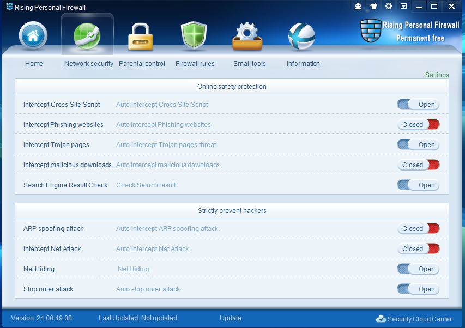Screen dimensions: 465x328
Task: Click 'Search Engine Result Check' label
Action: [x=65, y=185]
